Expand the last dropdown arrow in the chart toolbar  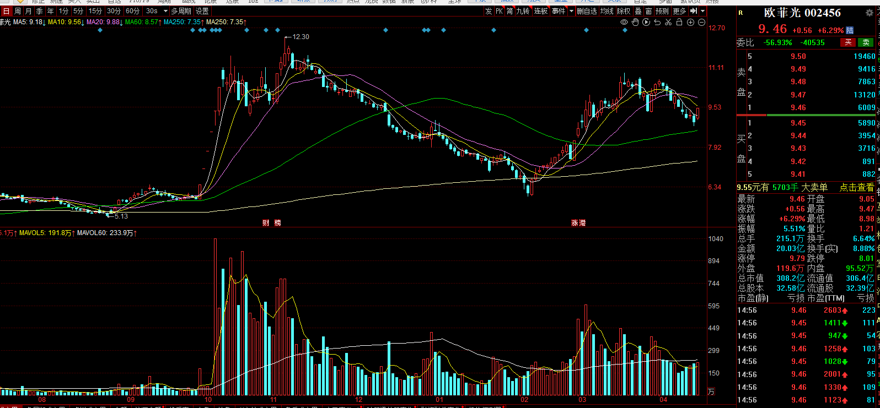click(x=702, y=11)
